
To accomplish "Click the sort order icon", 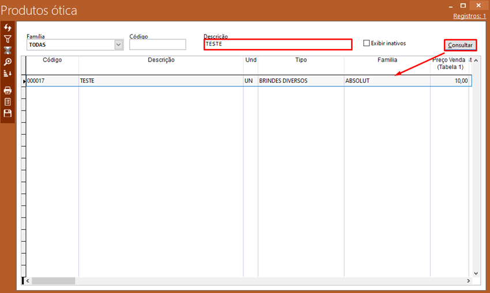I will click(7, 73).
